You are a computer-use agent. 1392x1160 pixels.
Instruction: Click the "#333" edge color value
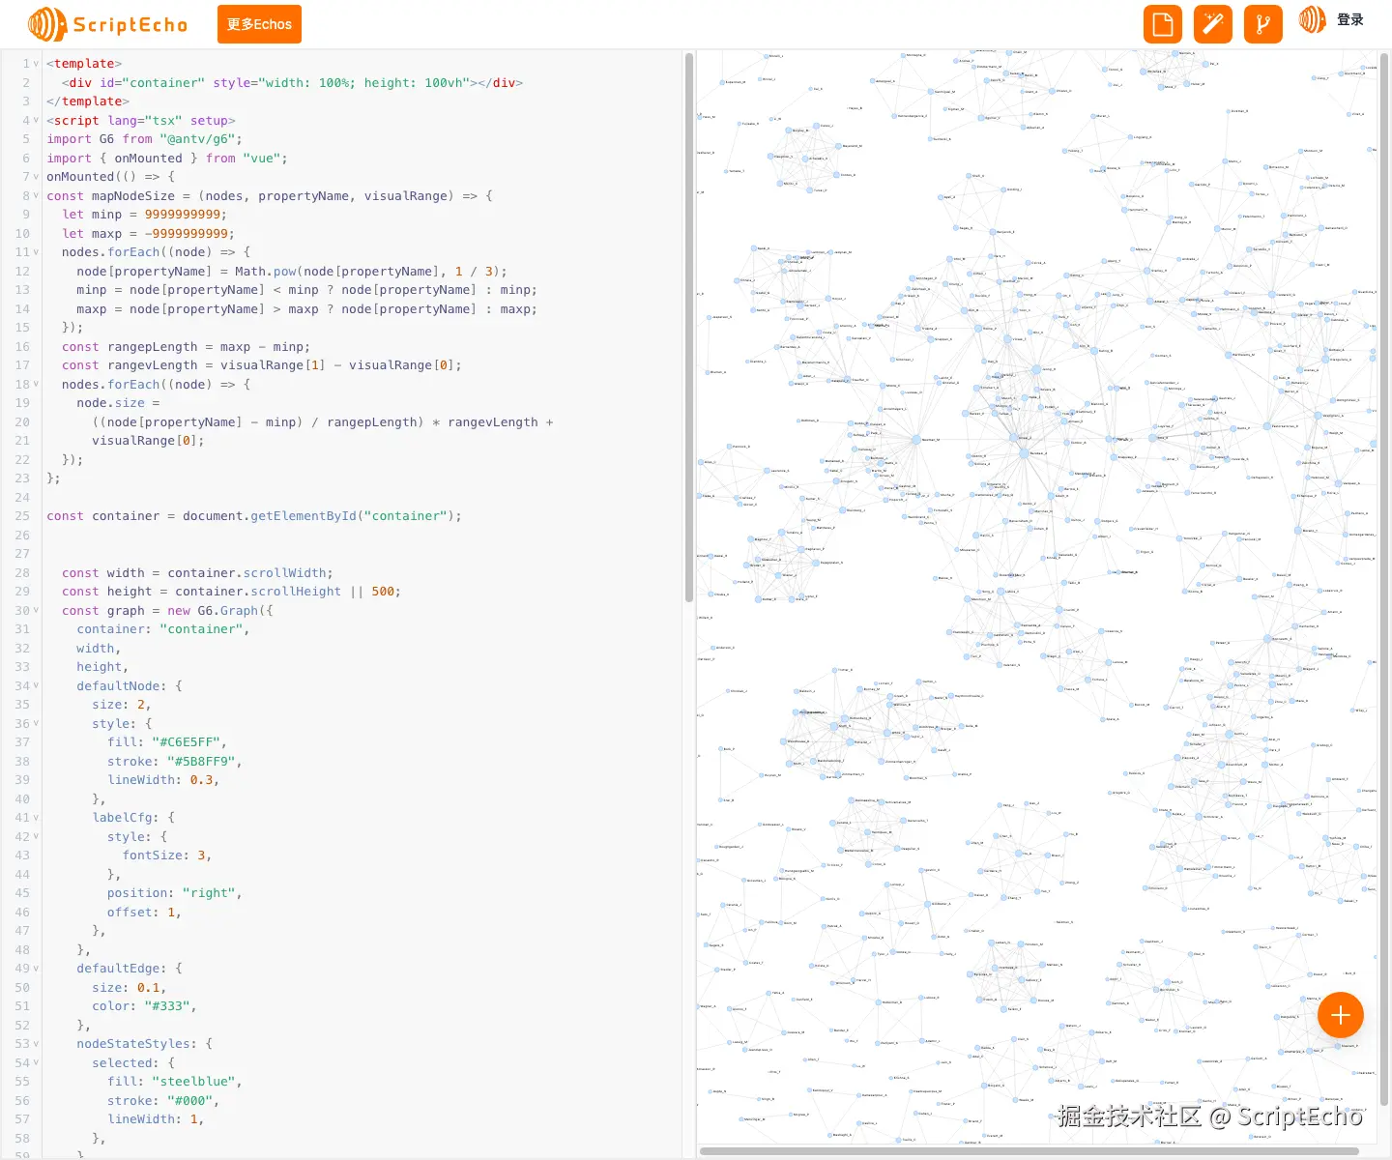pos(167,1006)
